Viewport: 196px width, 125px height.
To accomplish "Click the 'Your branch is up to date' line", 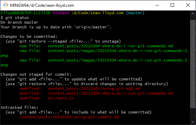I will [x=56, y=27].
